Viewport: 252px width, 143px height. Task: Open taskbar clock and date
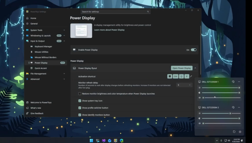236,140
